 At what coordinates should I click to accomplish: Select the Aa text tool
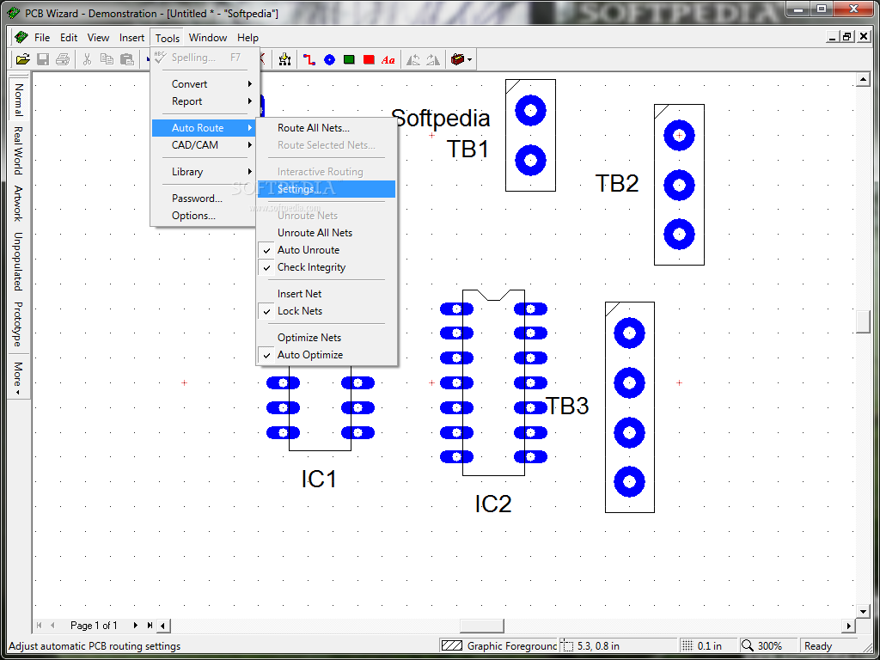[x=388, y=59]
